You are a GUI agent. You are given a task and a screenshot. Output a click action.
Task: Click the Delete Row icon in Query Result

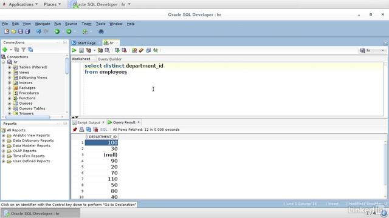pos(95,130)
